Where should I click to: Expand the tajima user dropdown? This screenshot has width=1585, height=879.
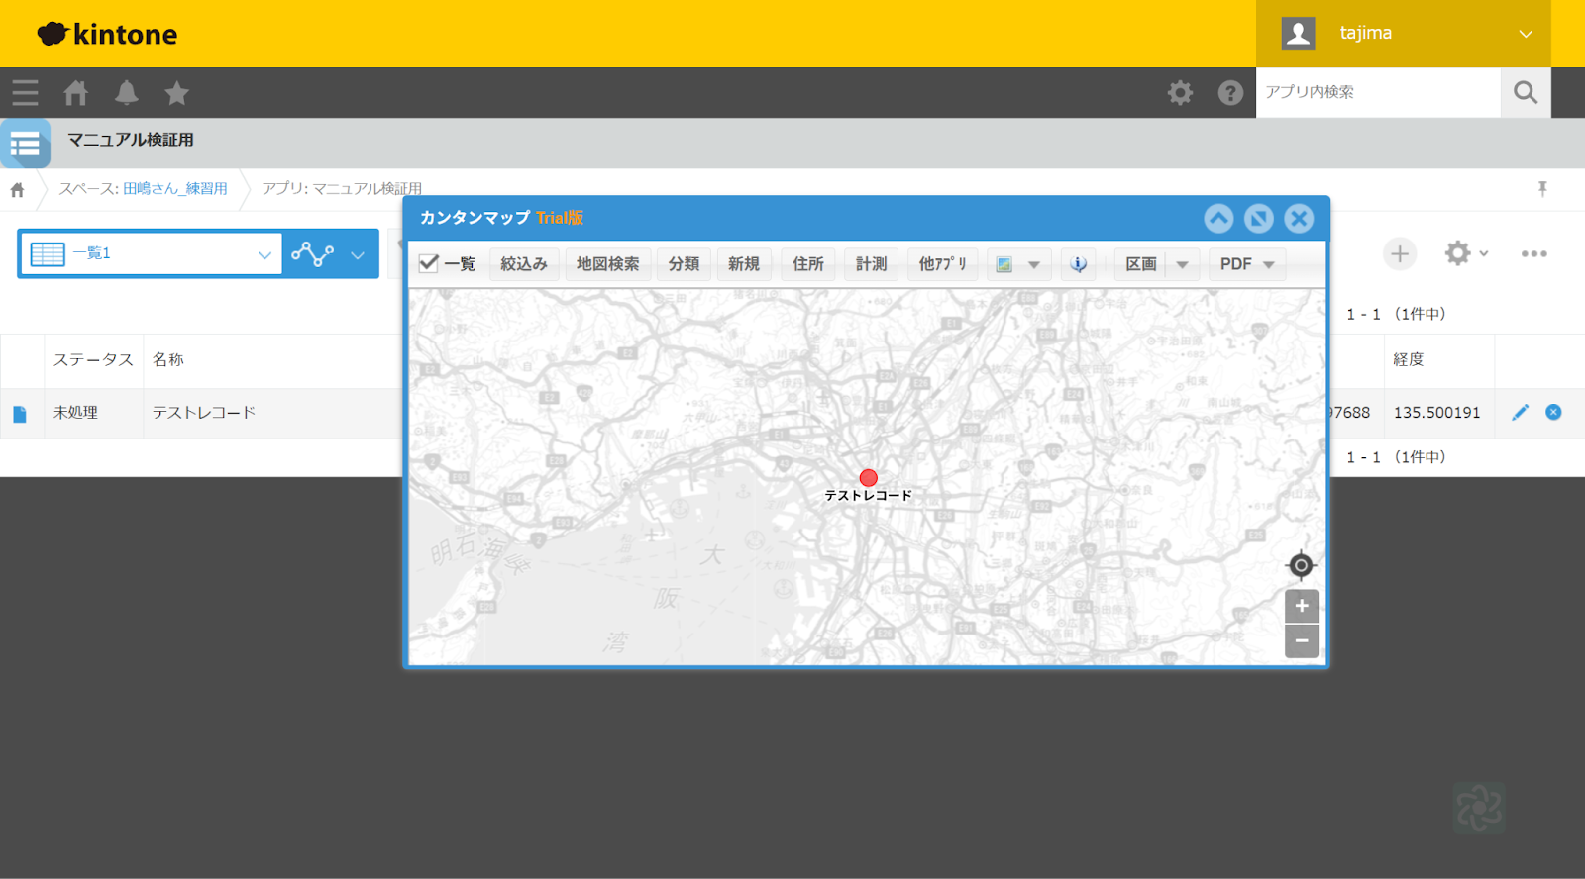(1526, 34)
